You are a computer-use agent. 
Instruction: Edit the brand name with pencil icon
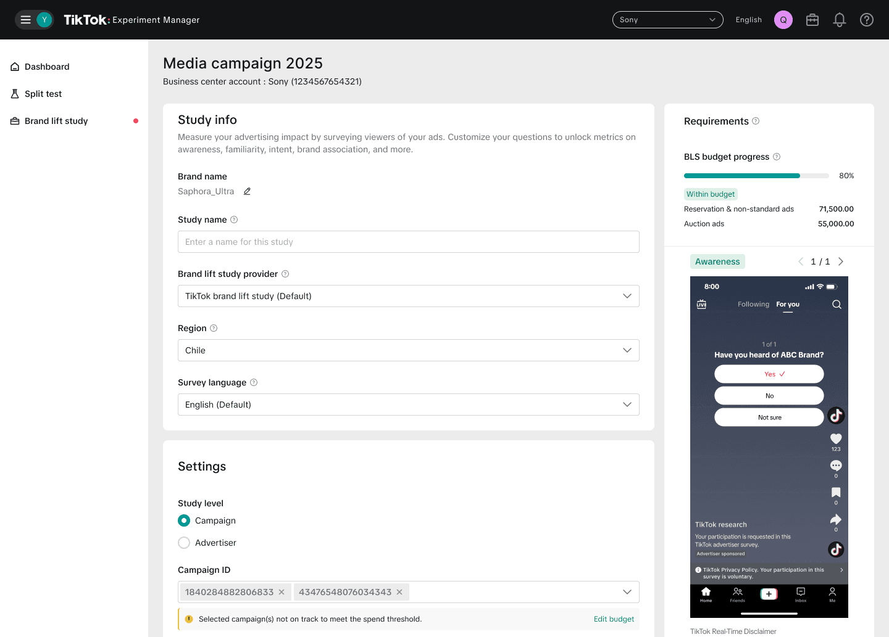[247, 191]
